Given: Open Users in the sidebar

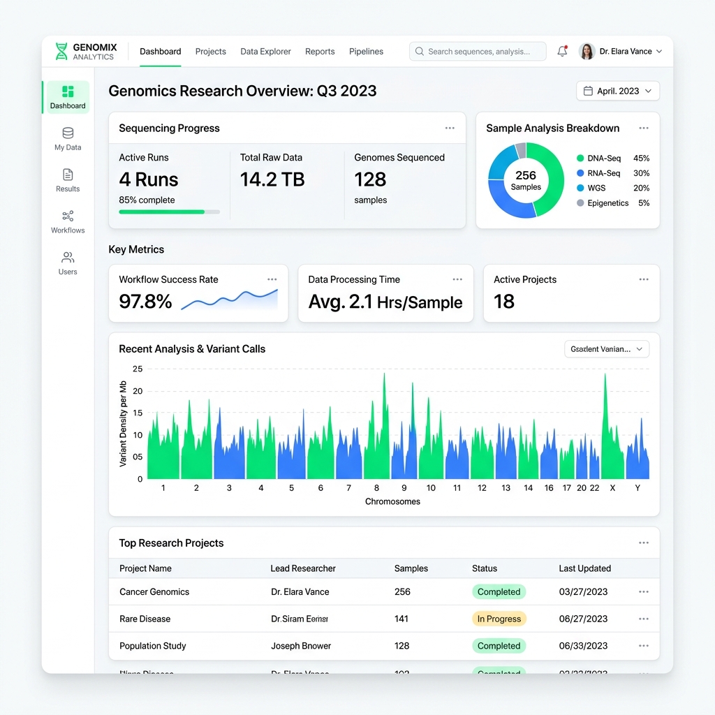Looking at the screenshot, I should point(68,263).
